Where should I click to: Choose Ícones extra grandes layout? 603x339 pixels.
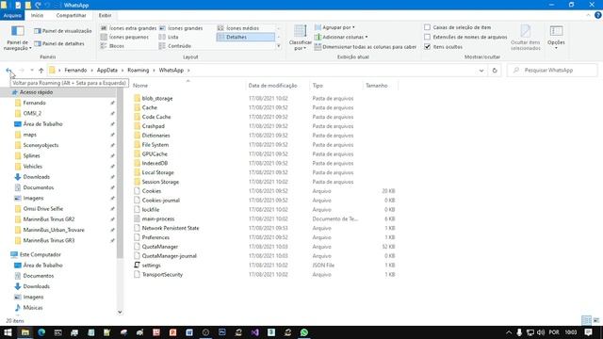pyautogui.click(x=128, y=28)
